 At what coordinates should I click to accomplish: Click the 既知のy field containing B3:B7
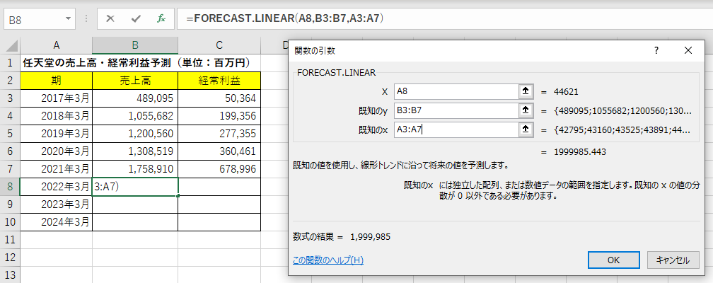(456, 110)
